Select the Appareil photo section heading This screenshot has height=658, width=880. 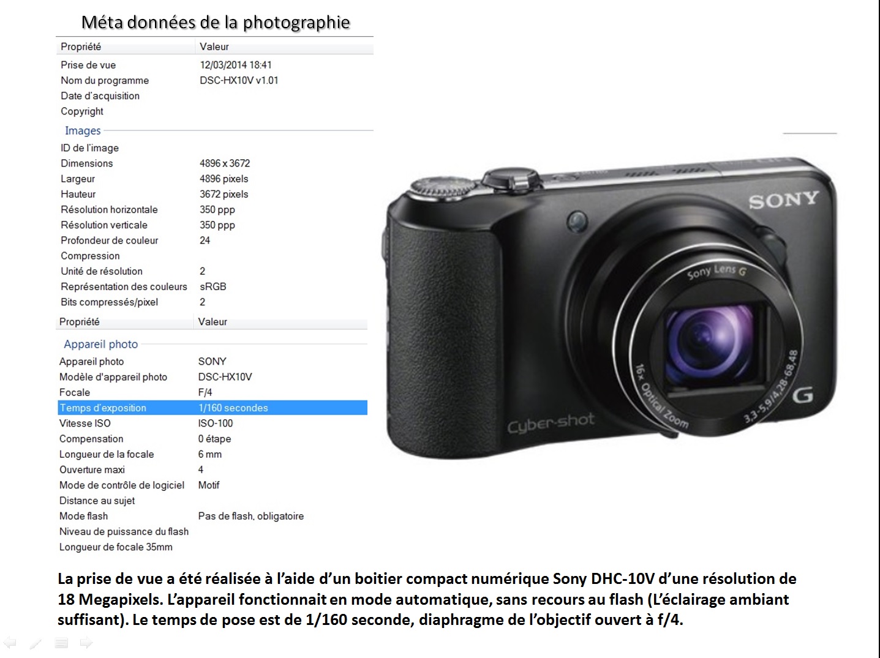pos(101,344)
